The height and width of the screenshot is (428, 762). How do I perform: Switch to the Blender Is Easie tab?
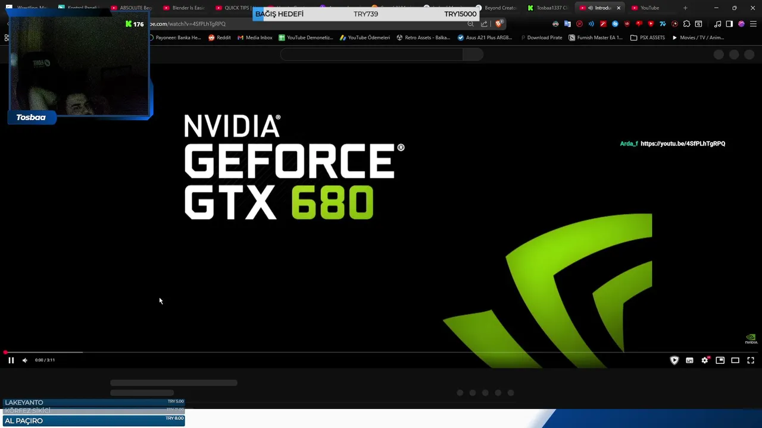[183, 8]
